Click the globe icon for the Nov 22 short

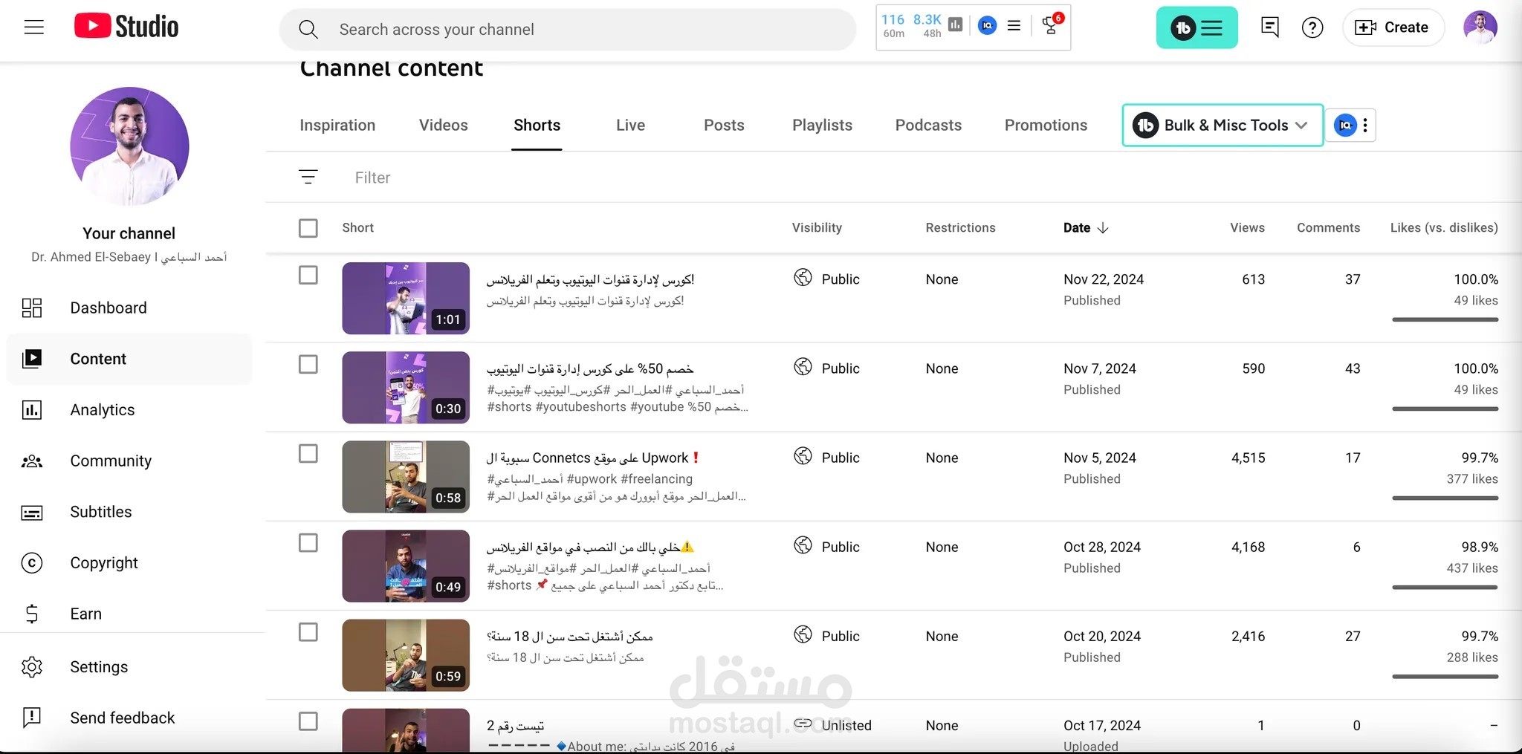click(x=803, y=278)
